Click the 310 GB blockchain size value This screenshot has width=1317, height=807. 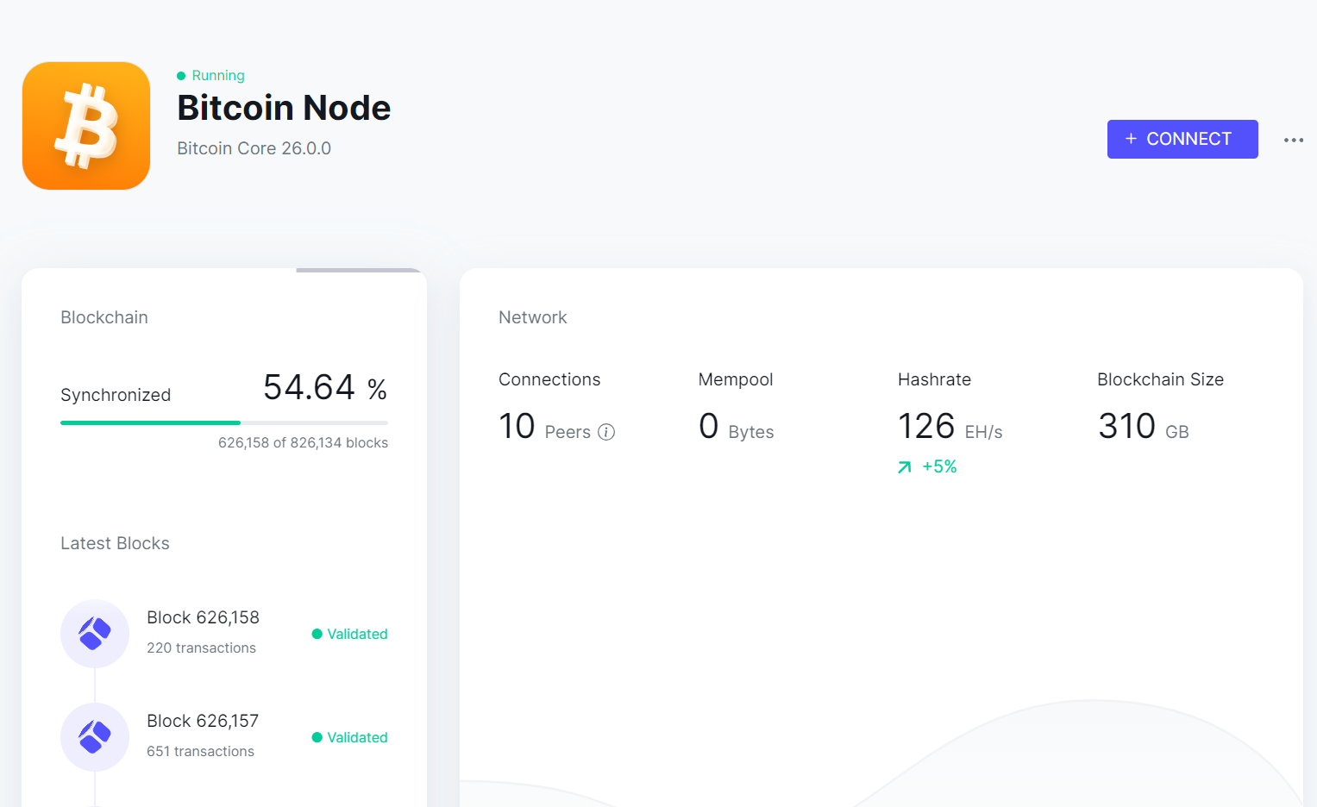coord(1144,426)
